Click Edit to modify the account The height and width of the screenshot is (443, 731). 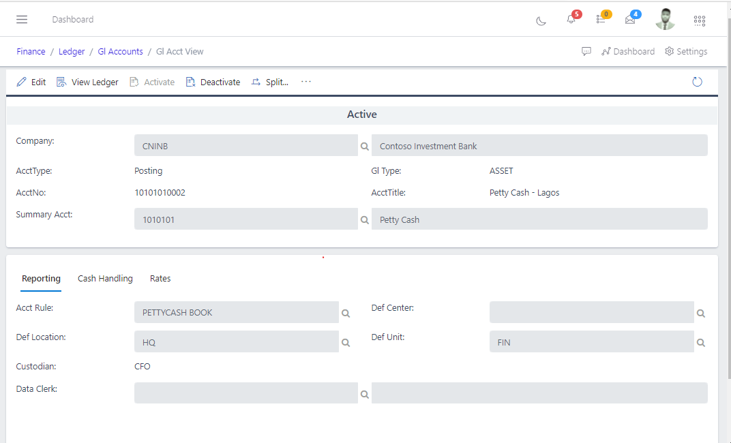tap(31, 82)
